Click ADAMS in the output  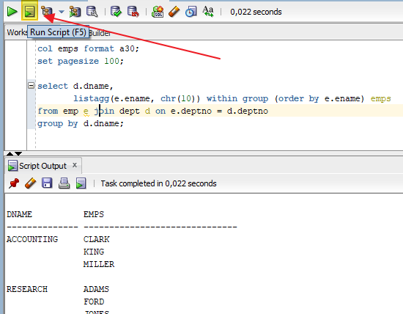click(x=96, y=289)
